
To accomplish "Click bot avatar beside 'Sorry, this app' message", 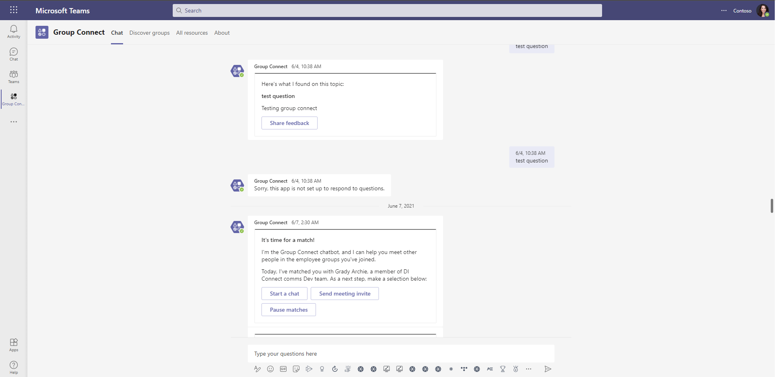I will [237, 185].
